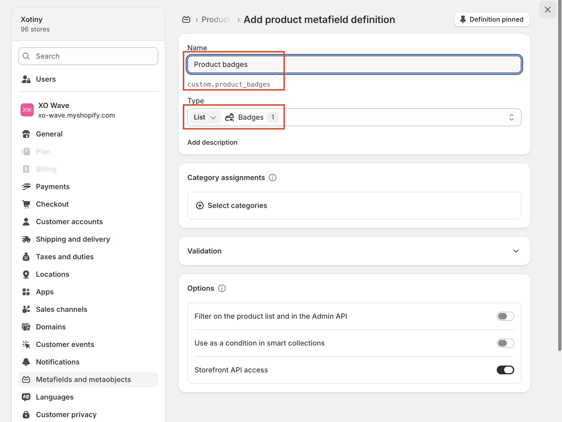Click the Xotiny organization name
562x422 pixels.
(32, 20)
